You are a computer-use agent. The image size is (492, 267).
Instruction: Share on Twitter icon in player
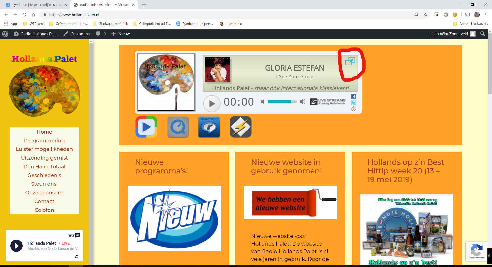coord(354,103)
